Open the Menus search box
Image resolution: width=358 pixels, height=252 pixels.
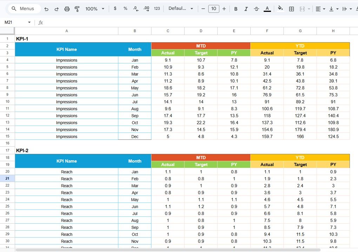tap(24, 8)
